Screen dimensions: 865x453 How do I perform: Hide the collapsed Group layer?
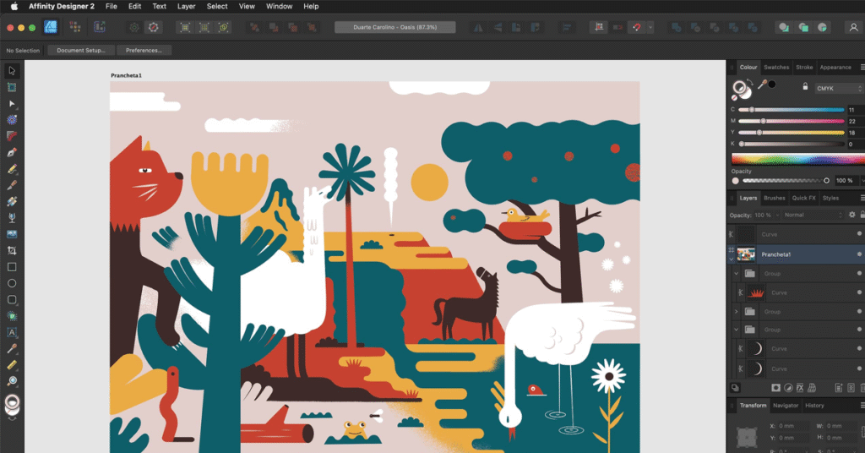[859, 312]
